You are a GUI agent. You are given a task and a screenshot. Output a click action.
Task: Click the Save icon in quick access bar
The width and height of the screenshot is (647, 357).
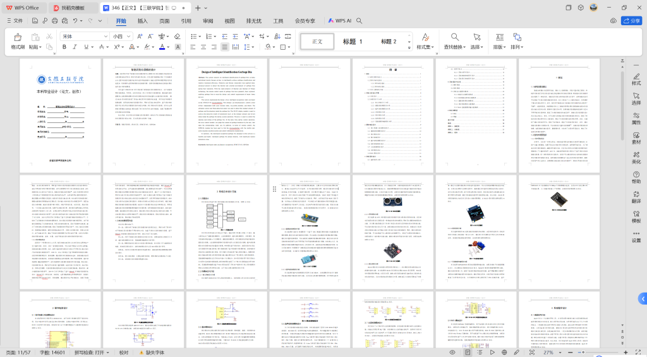point(35,21)
